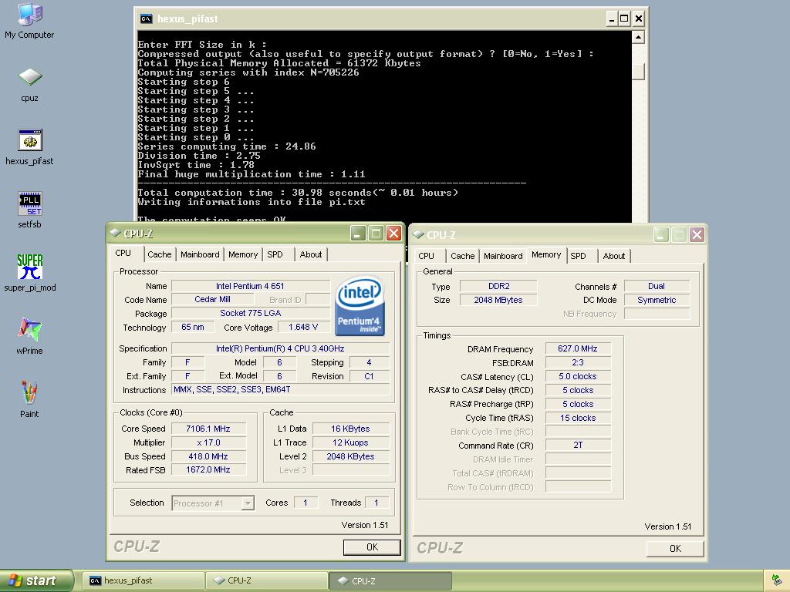
Task: Click the Core Voltage value 1.648 V
Action: point(303,327)
